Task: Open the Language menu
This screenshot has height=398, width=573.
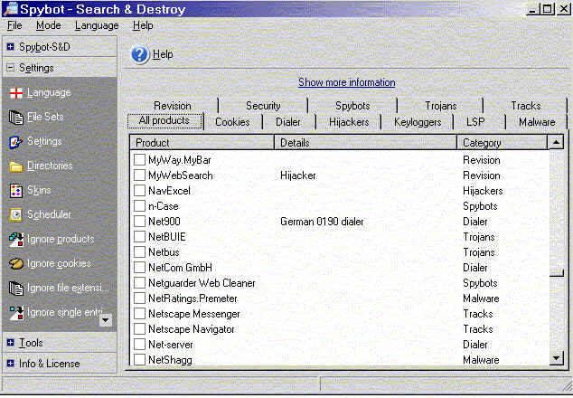Action: coord(97,25)
